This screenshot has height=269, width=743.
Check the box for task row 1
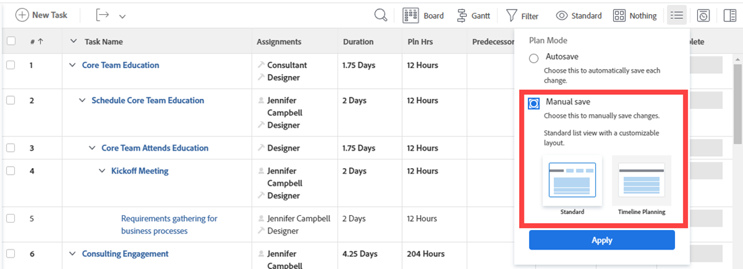pos(11,65)
